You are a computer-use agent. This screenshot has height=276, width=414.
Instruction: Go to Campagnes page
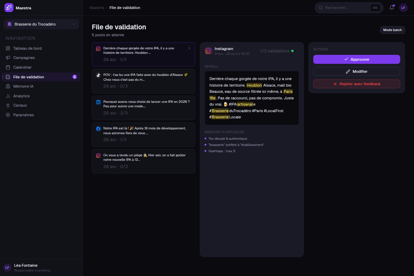pos(41,58)
